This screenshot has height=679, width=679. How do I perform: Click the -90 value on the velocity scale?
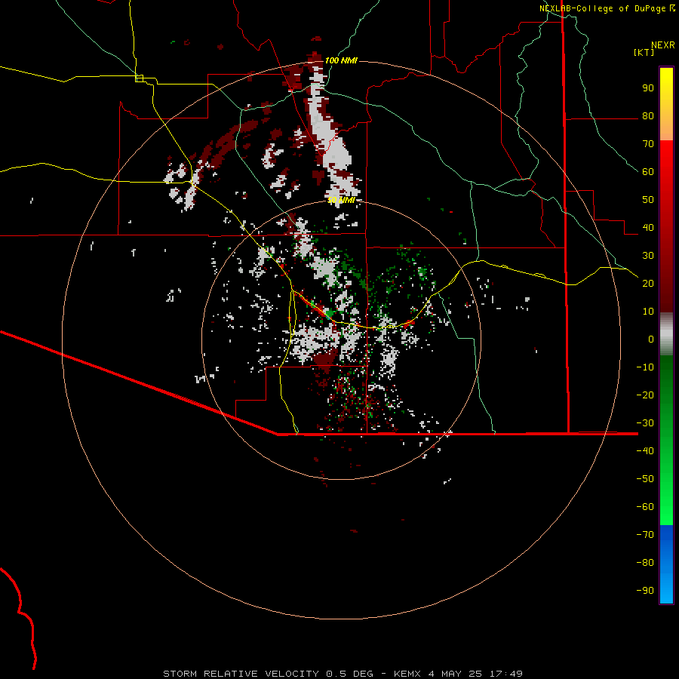pyautogui.click(x=645, y=590)
